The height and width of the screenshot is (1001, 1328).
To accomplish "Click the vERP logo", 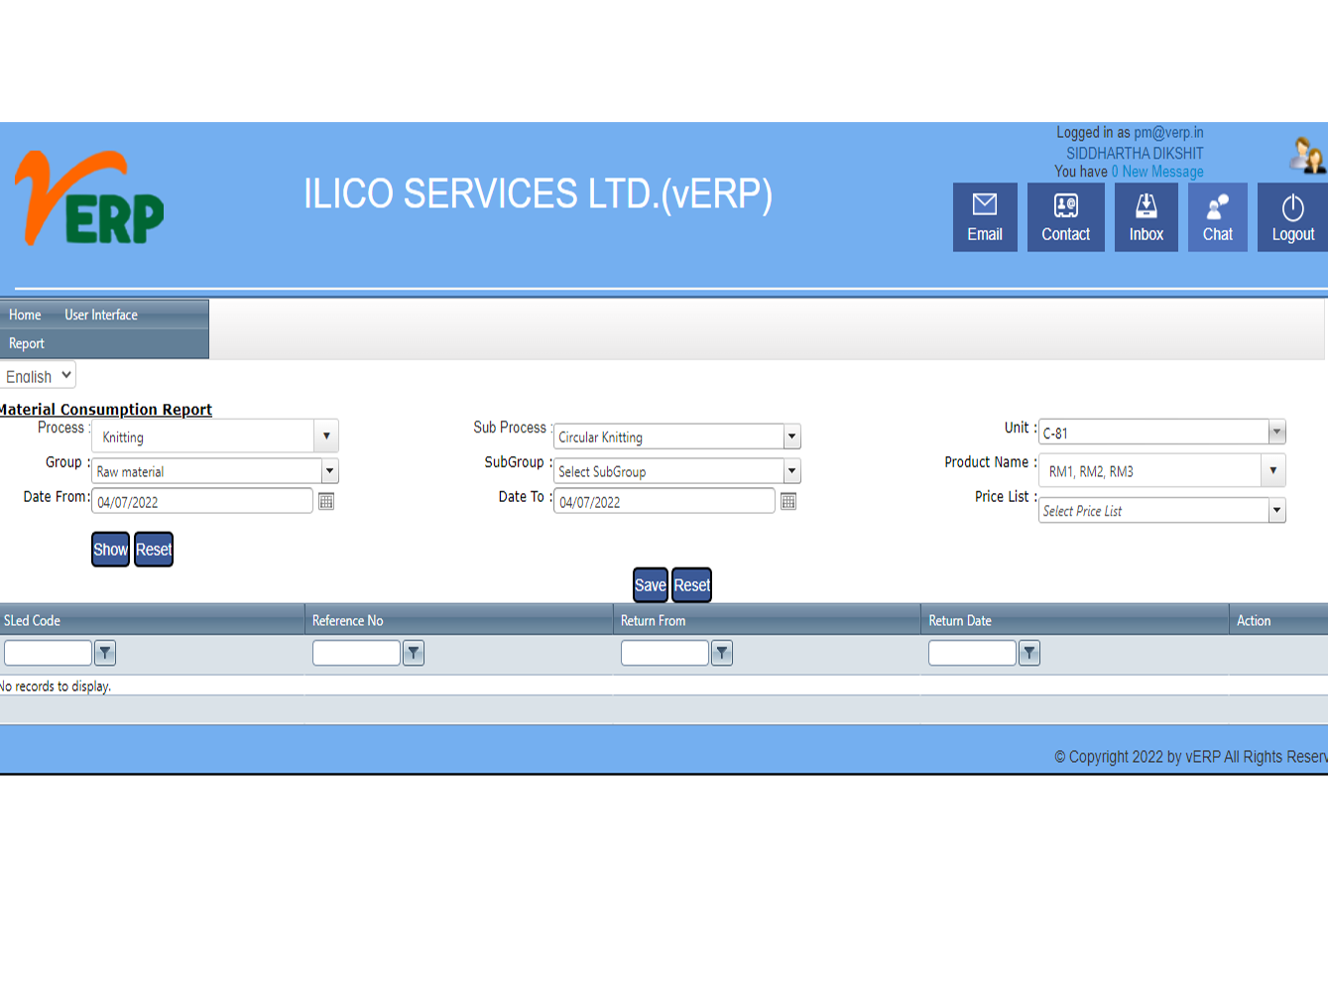I will coord(89,198).
